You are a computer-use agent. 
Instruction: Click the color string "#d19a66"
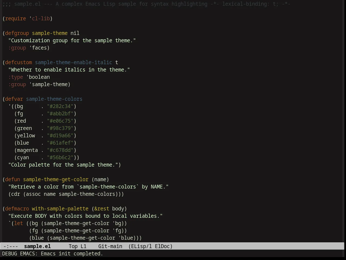[x=60, y=135]
